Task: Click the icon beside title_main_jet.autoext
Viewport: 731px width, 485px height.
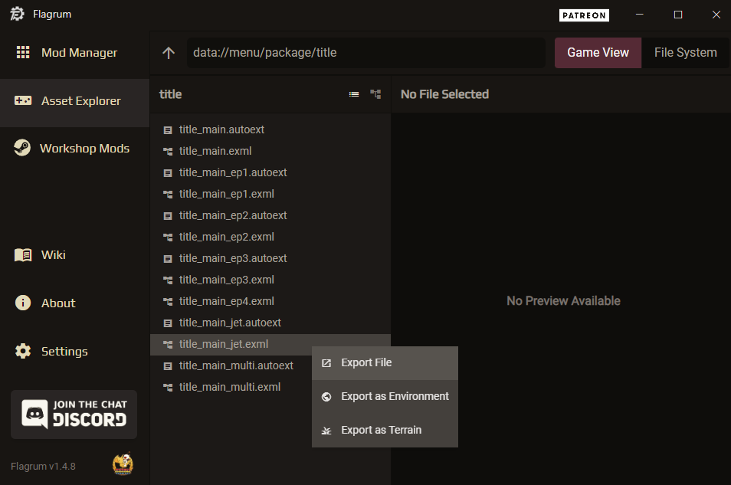Action: (168, 323)
